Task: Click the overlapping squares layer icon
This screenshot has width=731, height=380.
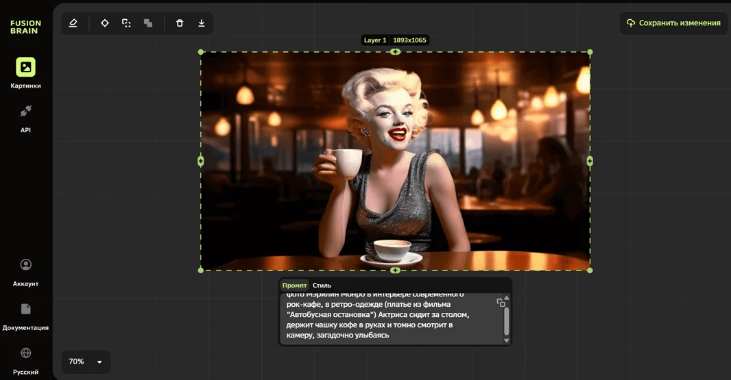Action: point(148,23)
